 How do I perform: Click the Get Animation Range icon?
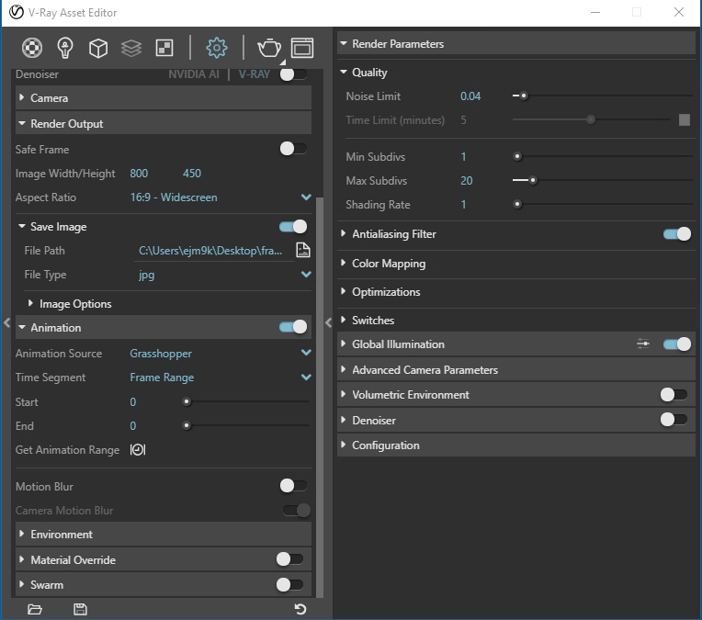(x=138, y=449)
